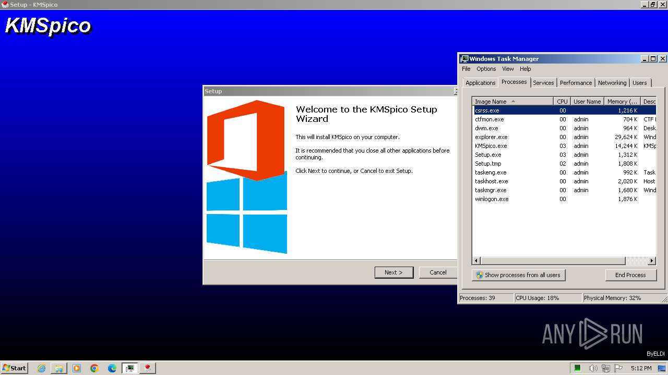This screenshot has height=375, width=668.
Task: Switch to the Users tab
Action: coord(639,83)
